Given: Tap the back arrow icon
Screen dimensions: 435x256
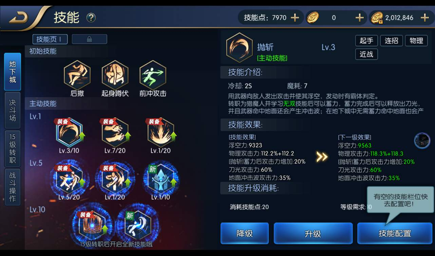Looking at the screenshot, I should pos(19,18).
